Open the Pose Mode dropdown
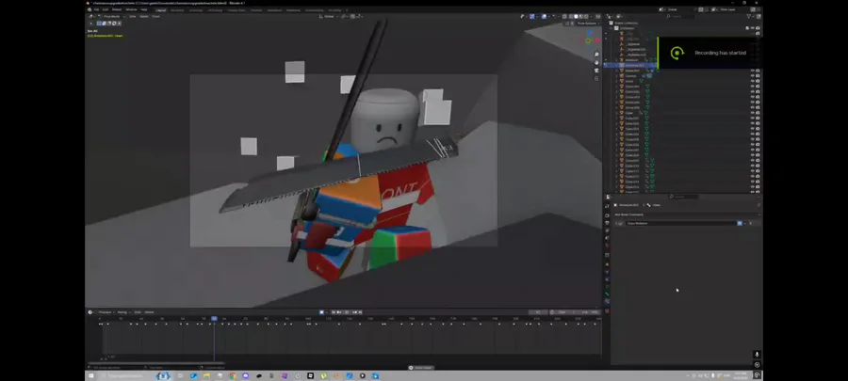 click(114, 17)
